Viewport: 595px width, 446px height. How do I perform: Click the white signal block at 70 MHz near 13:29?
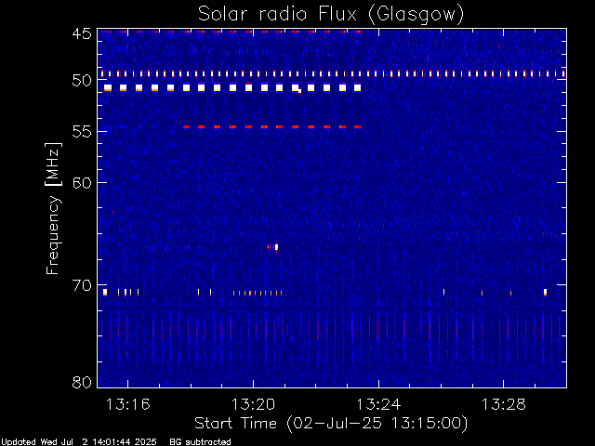pos(546,292)
